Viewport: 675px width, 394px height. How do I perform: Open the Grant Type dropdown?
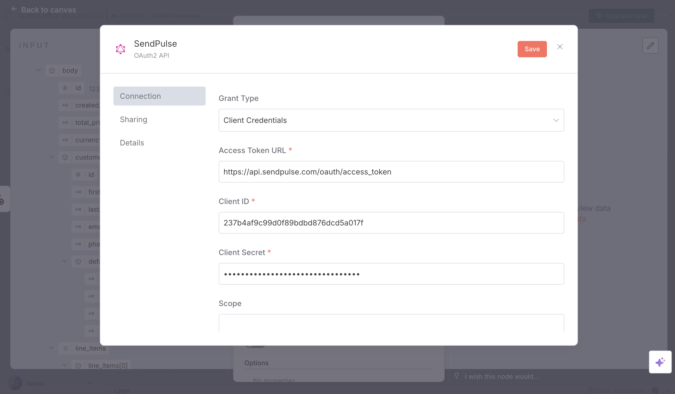[x=391, y=120]
